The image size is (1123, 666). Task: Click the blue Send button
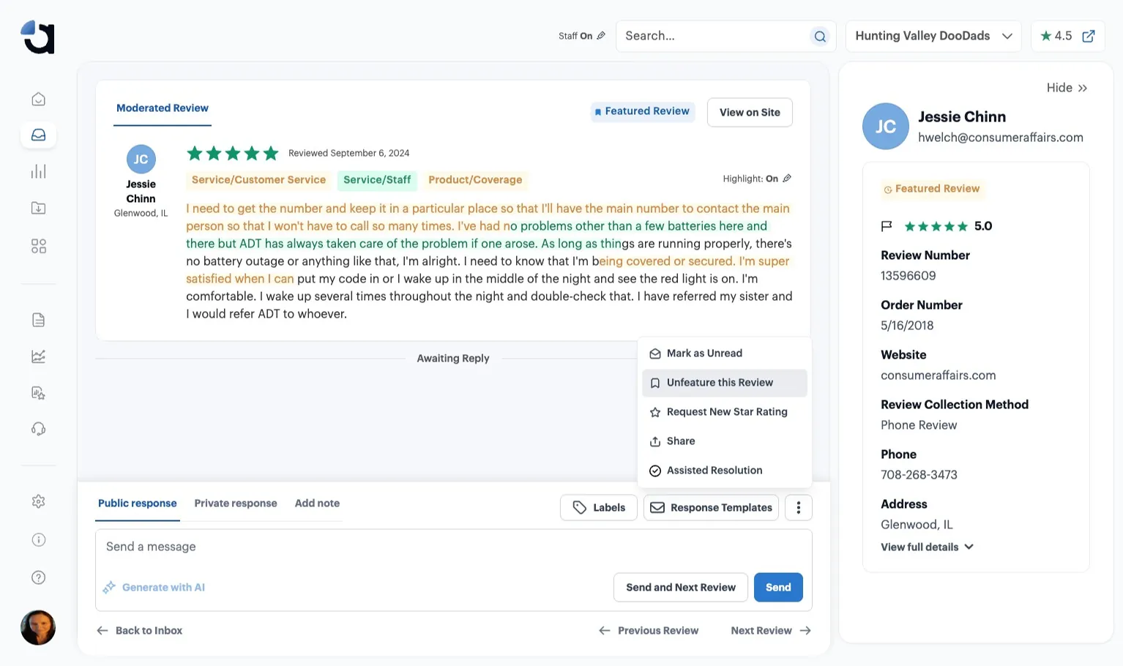coord(778,587)
